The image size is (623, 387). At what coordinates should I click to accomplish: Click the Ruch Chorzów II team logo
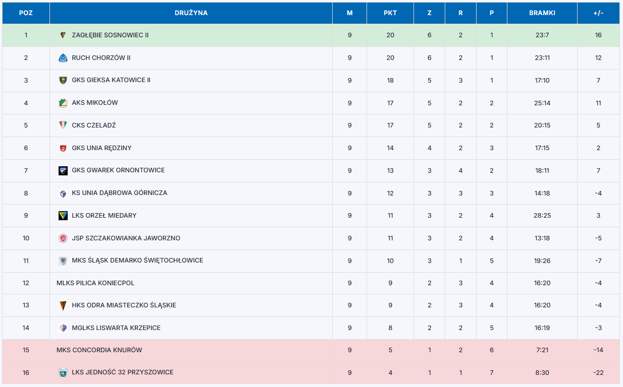point(63,58)
